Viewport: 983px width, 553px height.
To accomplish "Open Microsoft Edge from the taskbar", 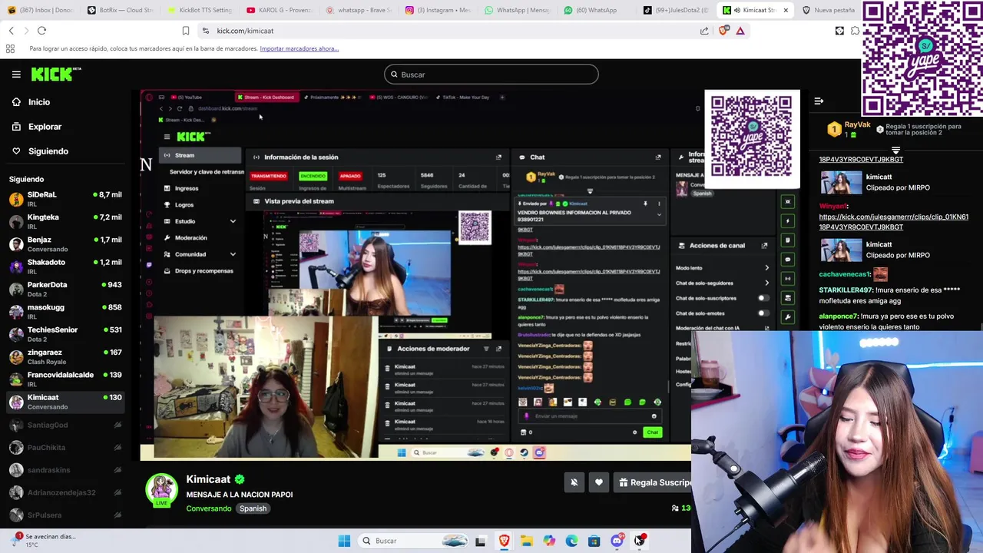I will click(571, 541).
